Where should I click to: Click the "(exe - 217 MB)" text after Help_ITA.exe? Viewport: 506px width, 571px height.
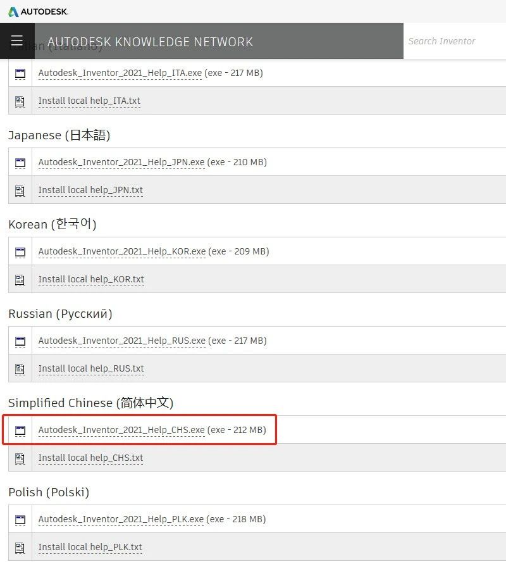click(x=233, y=73)
